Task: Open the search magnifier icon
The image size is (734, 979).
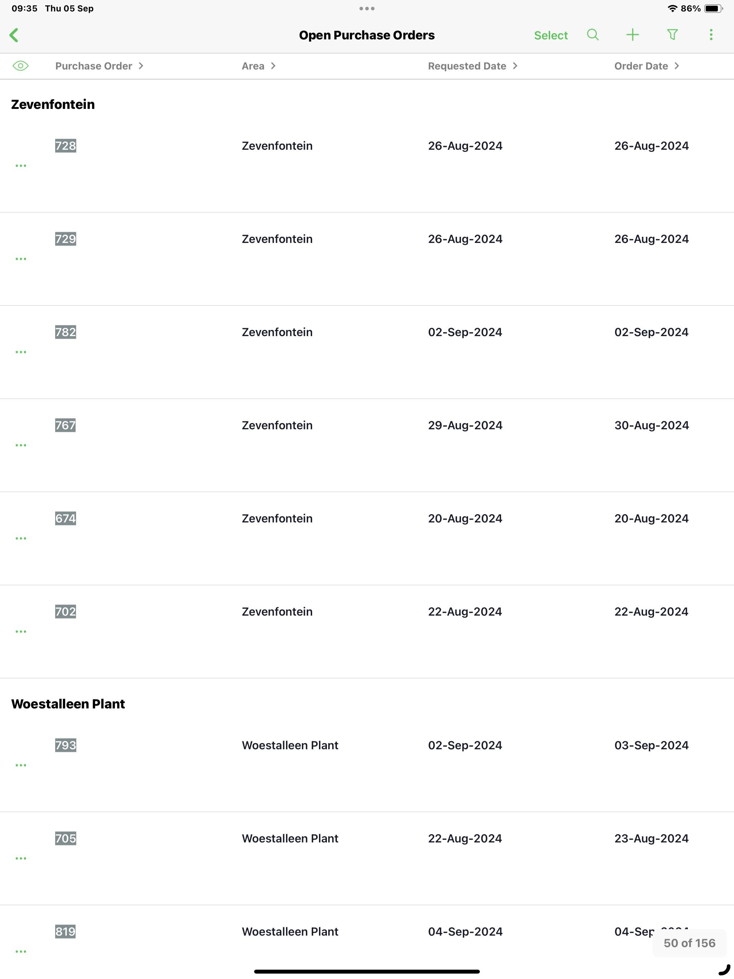Action: tap(593, 35)
